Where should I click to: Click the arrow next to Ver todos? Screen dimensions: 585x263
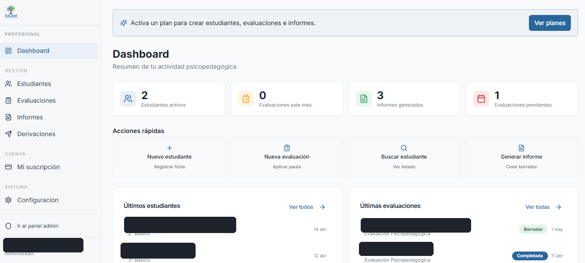tap(322, 207)
